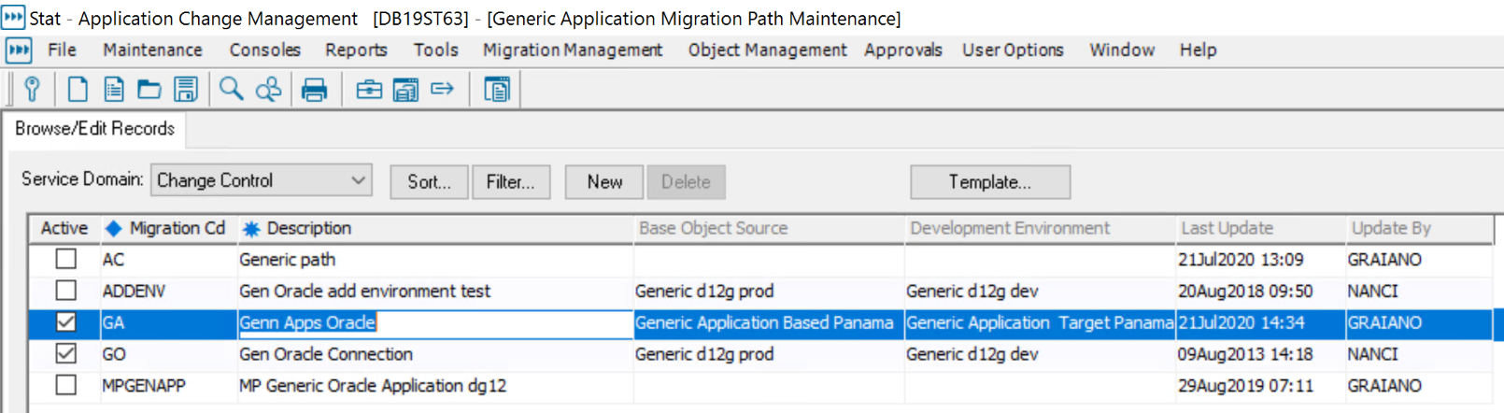This screenshot has height=413, width=1504.
Task: Click the Description field of GA row
Action: point(434,323)
